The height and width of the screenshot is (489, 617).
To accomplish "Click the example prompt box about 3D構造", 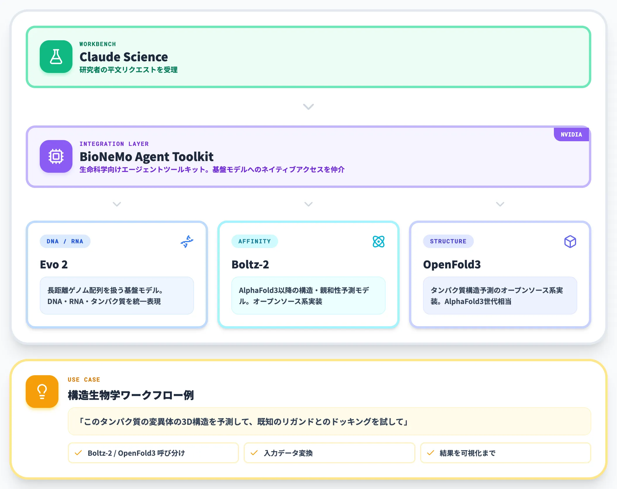I will tap(329, 421).
